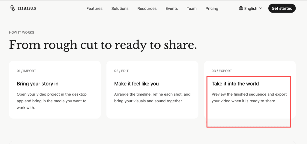Click the 03 / EXPORT label
This screenshot has width=307, height=144.
coord(222,71)
